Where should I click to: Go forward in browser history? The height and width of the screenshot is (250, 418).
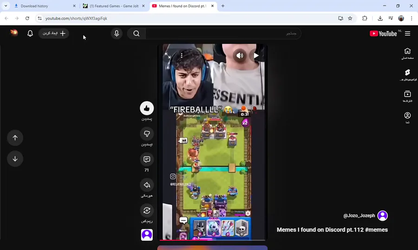tap(17, 19)
